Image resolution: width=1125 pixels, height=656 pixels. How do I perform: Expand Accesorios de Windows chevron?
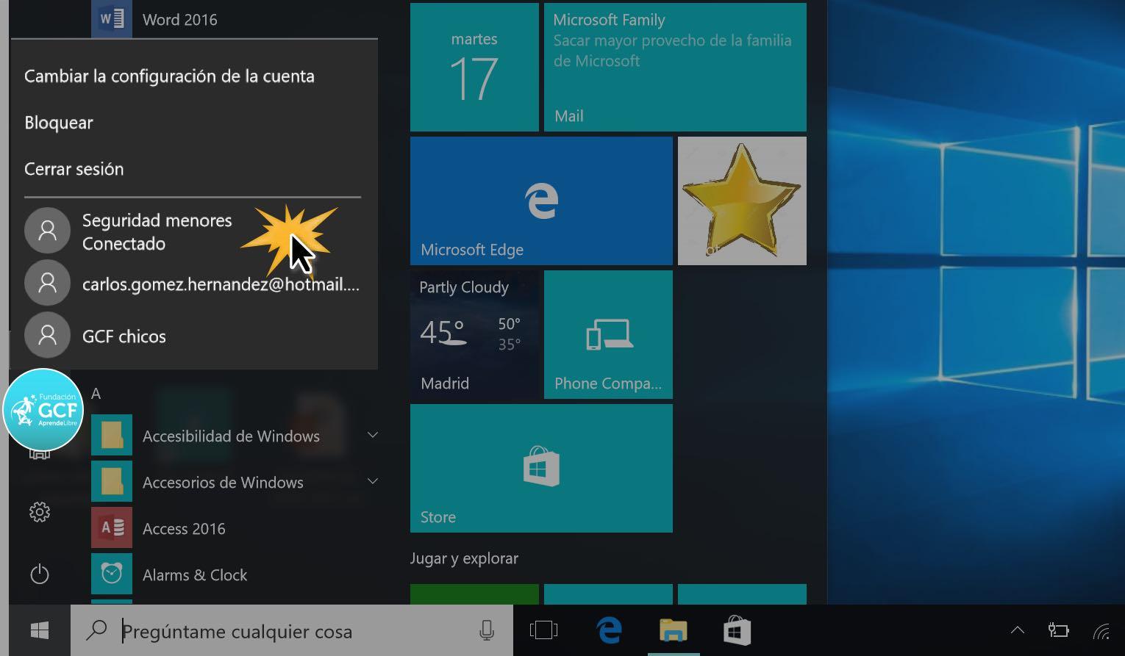[373, 481]
